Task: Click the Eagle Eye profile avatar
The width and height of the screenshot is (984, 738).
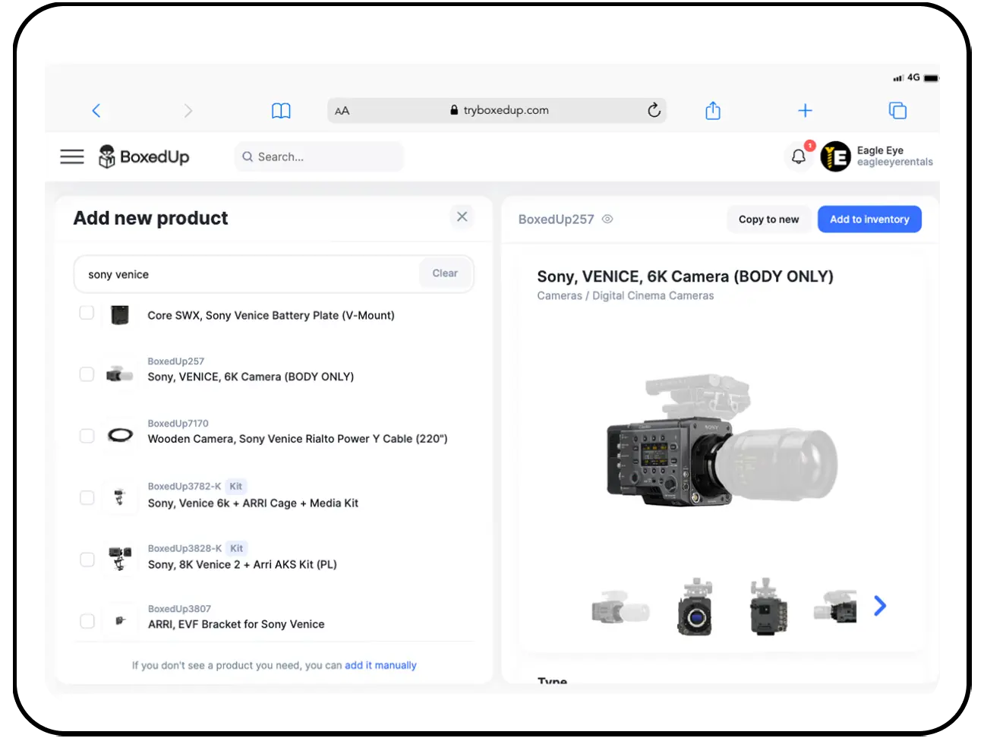Action: click(x=834, y=156)
